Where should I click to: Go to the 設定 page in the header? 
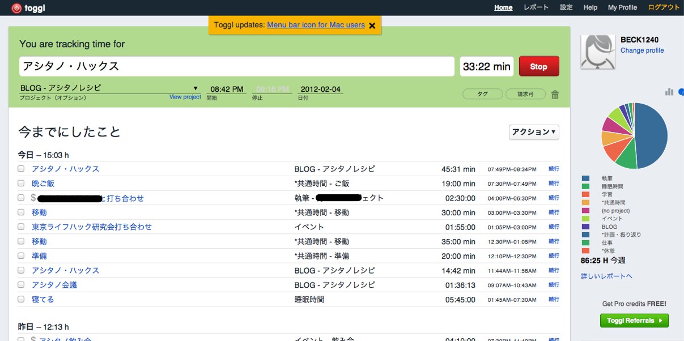[566, 7]
